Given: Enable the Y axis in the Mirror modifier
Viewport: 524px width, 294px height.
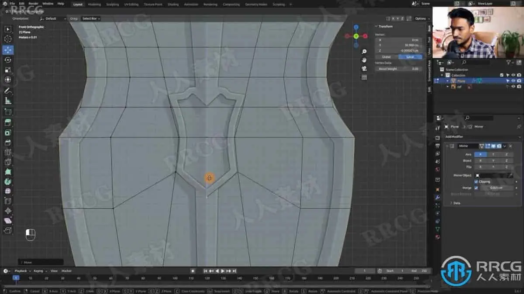Looking at the screenshot, I should click(493, 155).
